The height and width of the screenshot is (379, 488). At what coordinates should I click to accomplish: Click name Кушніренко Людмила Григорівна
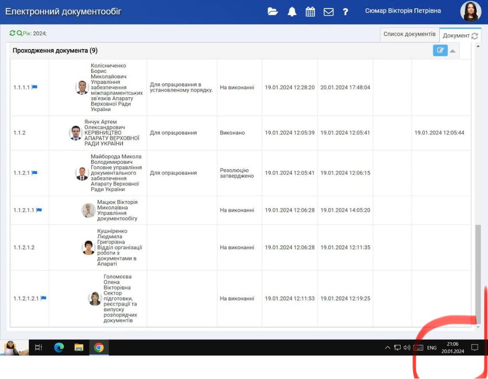click(x=112, y=236)
